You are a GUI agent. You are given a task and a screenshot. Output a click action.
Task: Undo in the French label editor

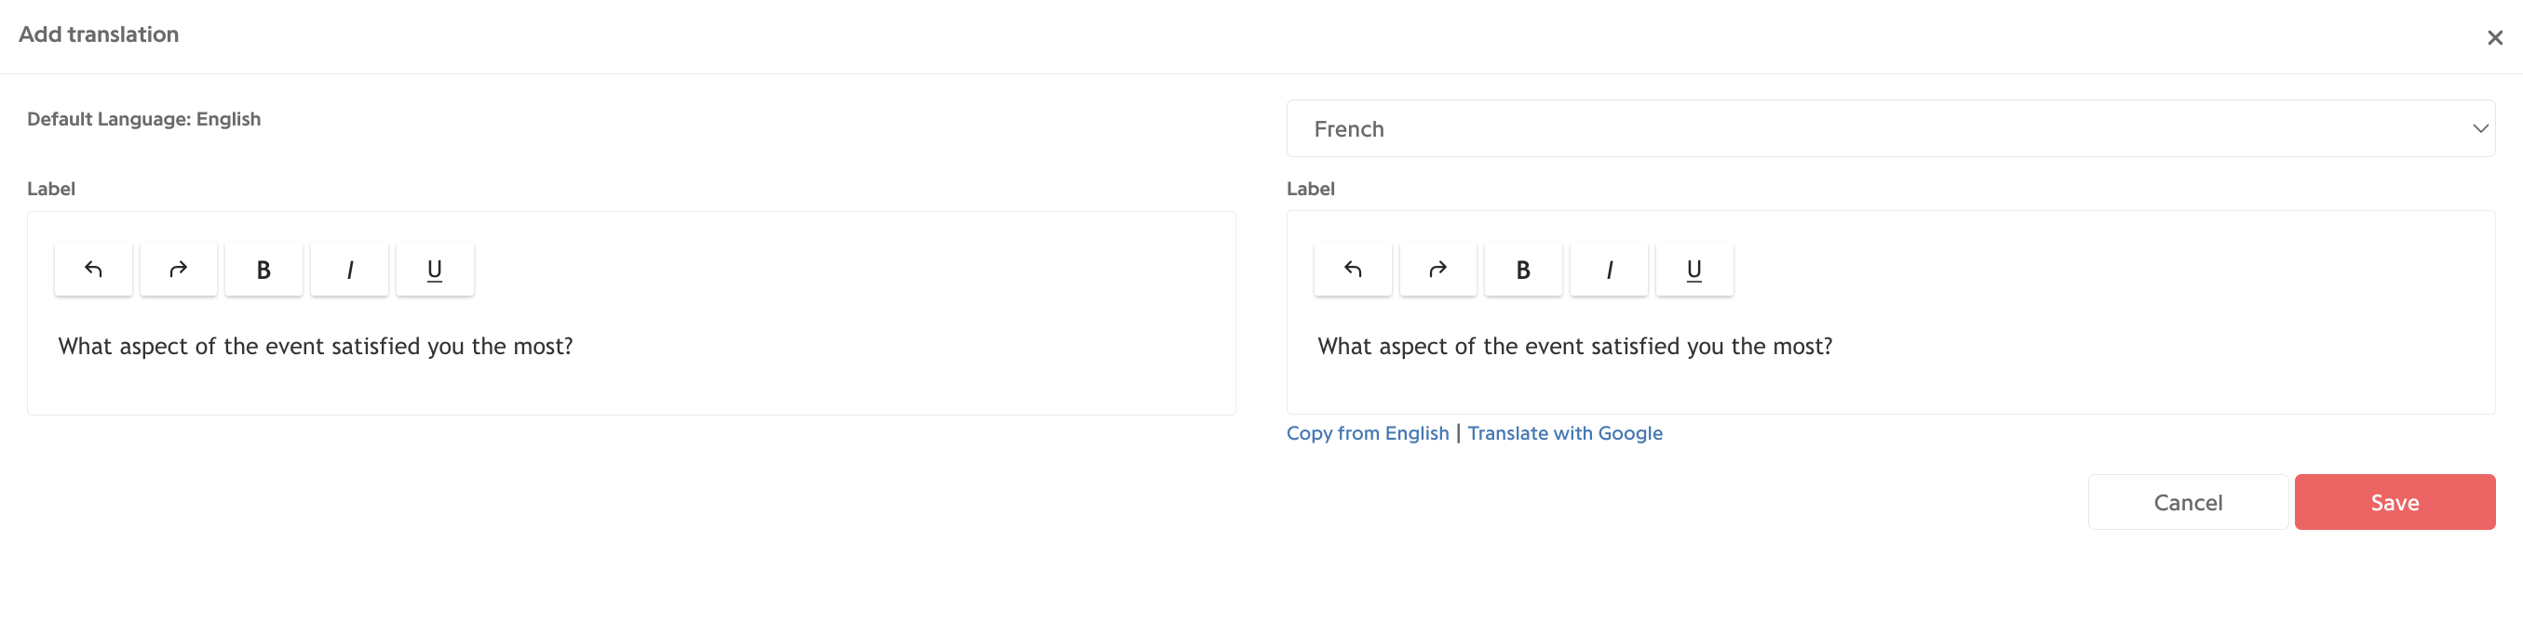click(x=1353, y=269)
